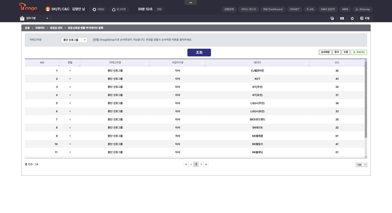The image size is (392, 213).
Task: Click the orange user profile avatar
Action: click(48, 9)
